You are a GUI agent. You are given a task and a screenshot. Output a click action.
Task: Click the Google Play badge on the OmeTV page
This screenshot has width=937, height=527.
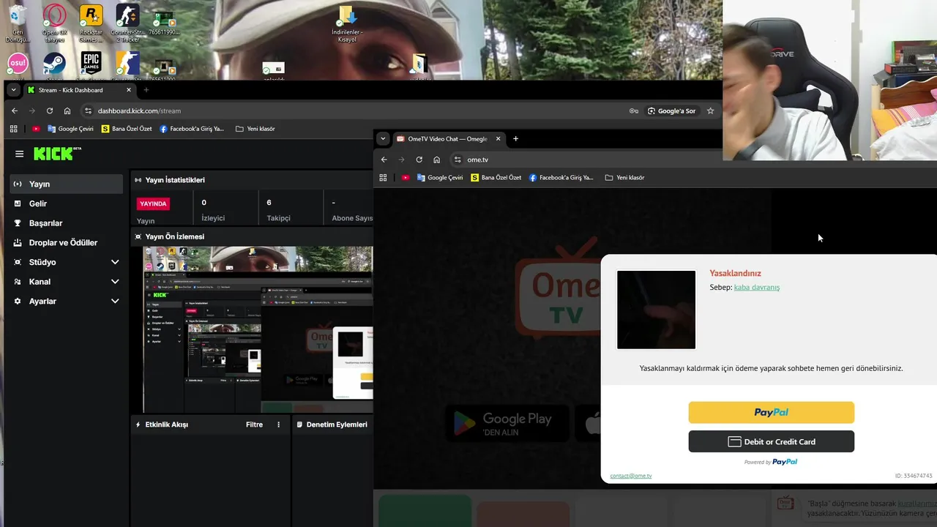[x=507, y=422]
